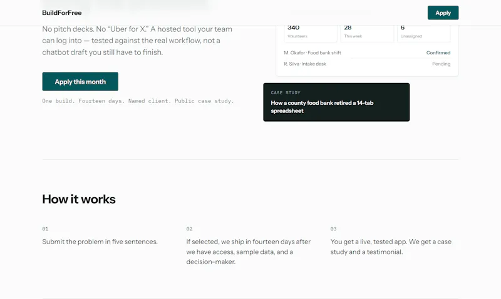The width and height of the screenshot is (501, 299).
Task: Click step 02 number label
Action: [x=189, y=228]
